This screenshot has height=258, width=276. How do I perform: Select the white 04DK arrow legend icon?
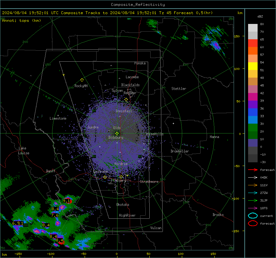(253, 178)
